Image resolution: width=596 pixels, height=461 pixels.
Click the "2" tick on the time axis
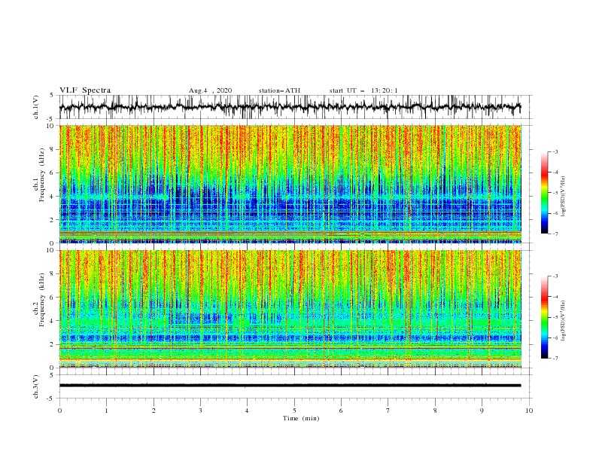[154, 411]
